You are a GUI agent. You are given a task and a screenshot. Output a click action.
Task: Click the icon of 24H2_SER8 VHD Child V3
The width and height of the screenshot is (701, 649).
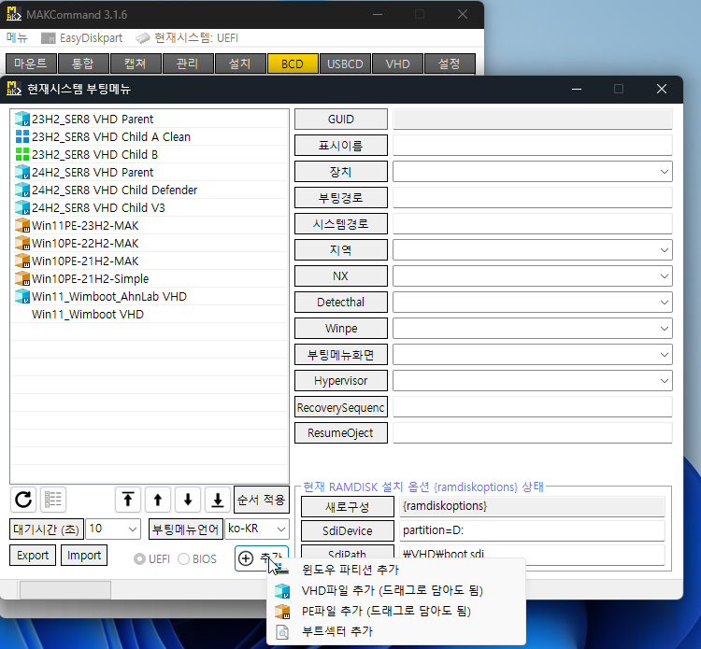[x=21, y=207]
